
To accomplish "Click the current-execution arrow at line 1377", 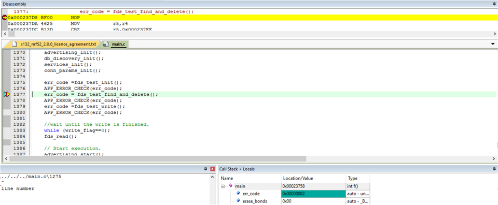I will [x=7, y=94].
